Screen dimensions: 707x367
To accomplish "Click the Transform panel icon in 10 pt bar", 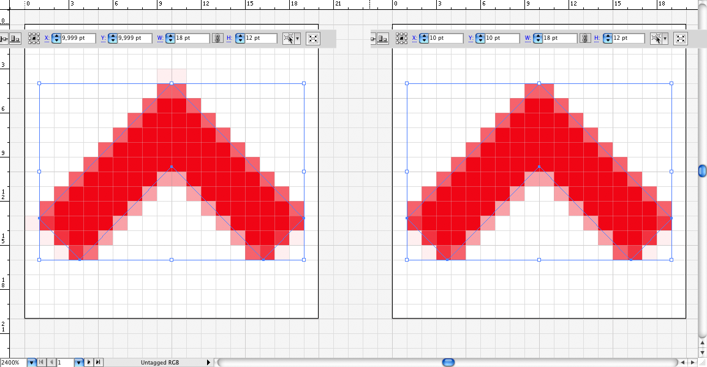I will [x=681, y=39].
